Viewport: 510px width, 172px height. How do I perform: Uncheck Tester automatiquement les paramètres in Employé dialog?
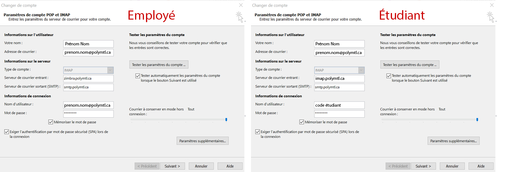(137, 76)
